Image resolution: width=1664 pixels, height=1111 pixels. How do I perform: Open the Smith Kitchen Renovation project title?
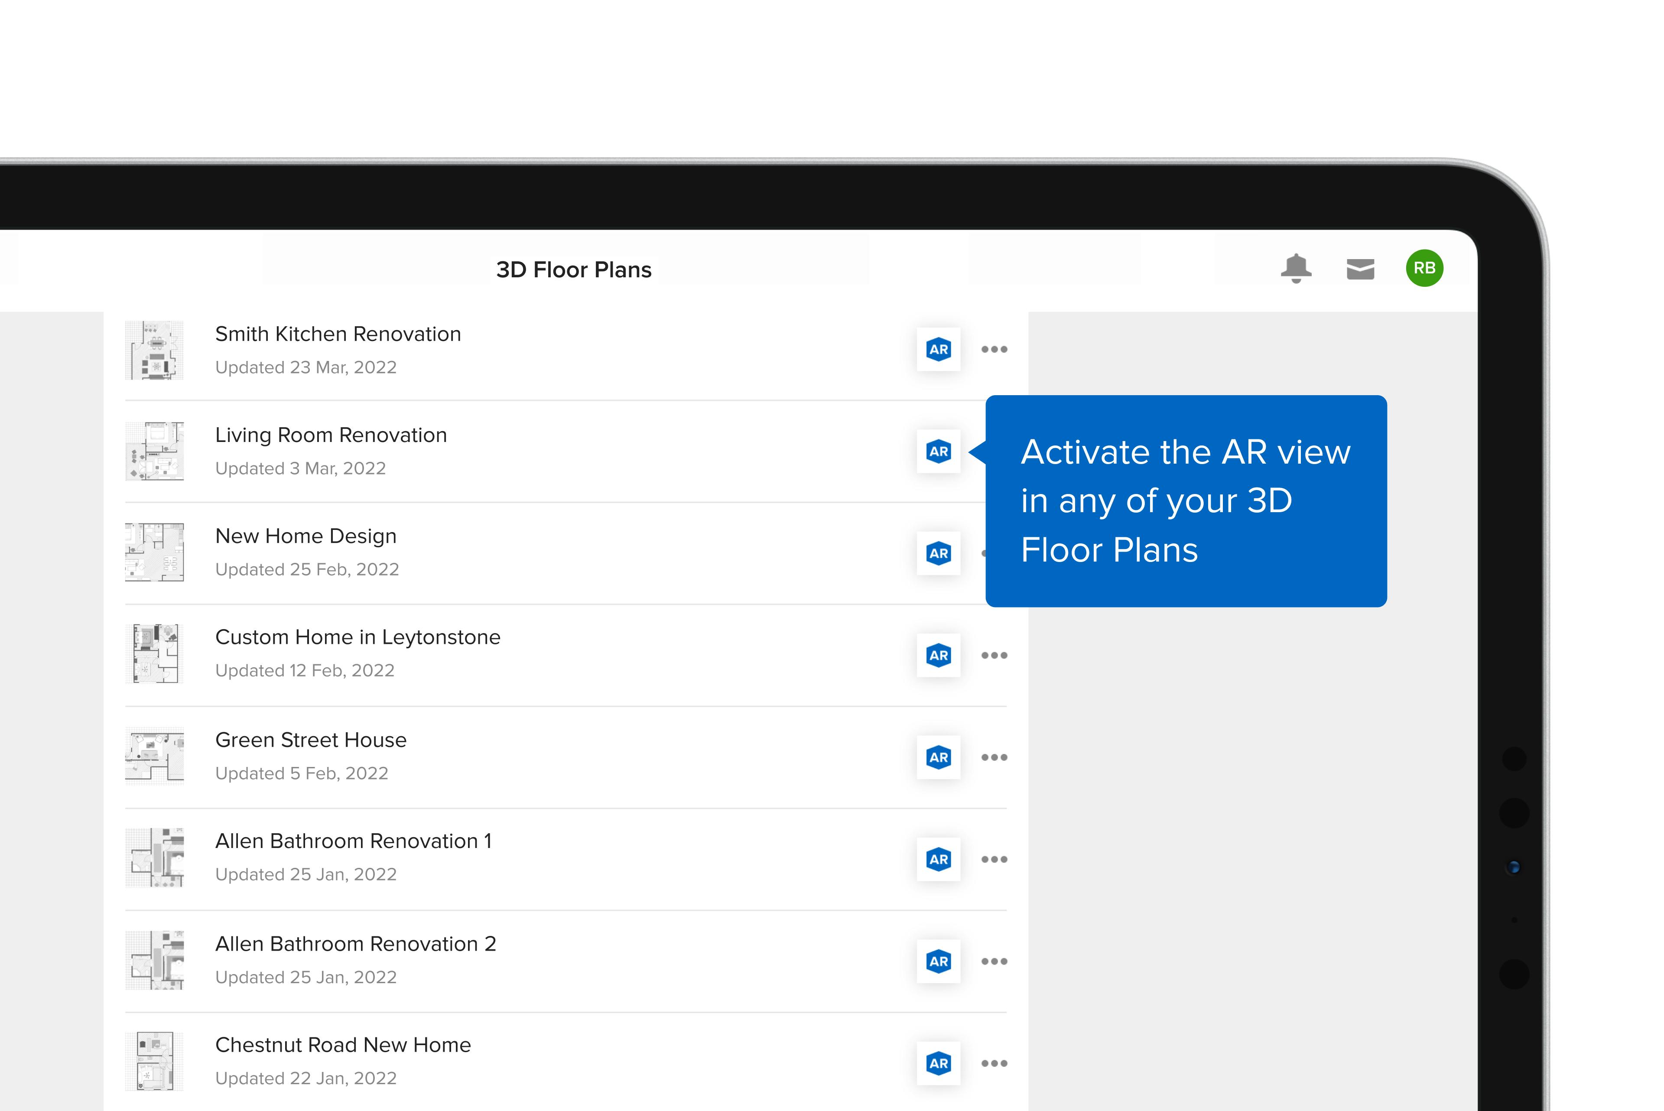pos(338,334)
